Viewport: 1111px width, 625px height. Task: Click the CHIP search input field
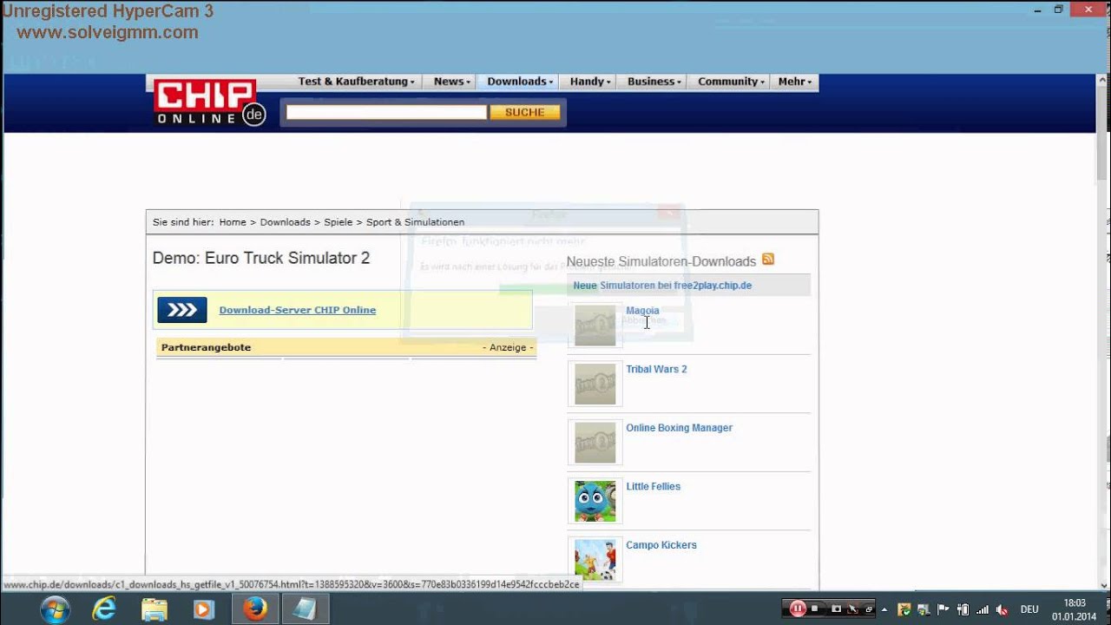coord(386,112)
